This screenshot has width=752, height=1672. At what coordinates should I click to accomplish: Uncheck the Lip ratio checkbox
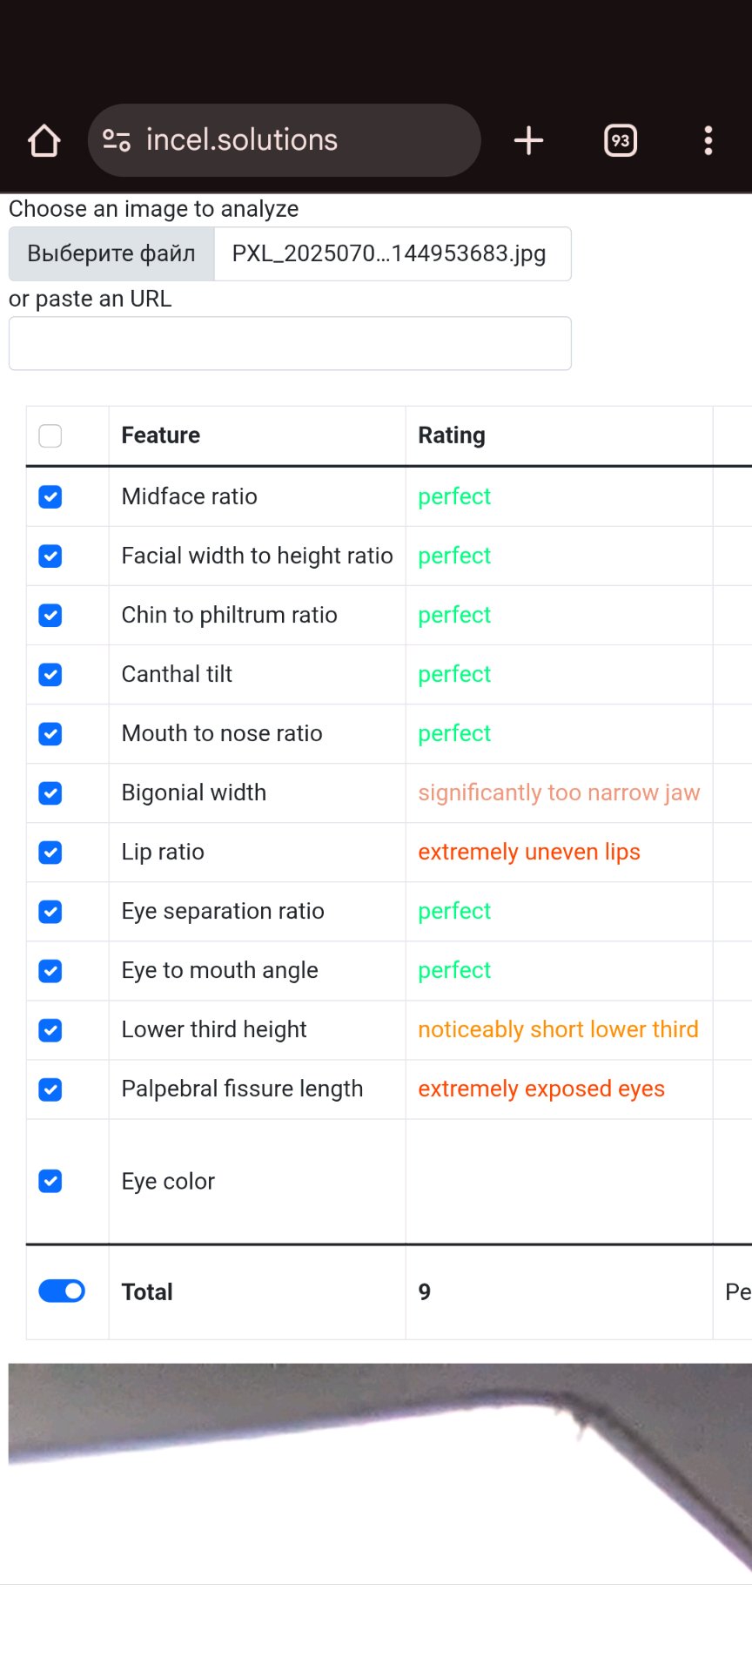click(50, 852)
